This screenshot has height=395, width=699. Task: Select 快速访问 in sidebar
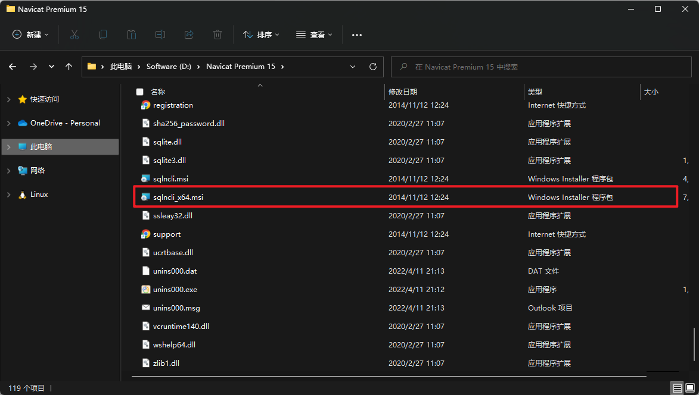[x=45, y=99]
